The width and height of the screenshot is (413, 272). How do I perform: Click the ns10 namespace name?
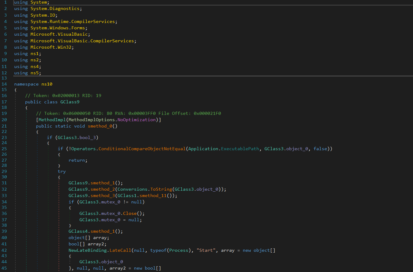[47, 84]
